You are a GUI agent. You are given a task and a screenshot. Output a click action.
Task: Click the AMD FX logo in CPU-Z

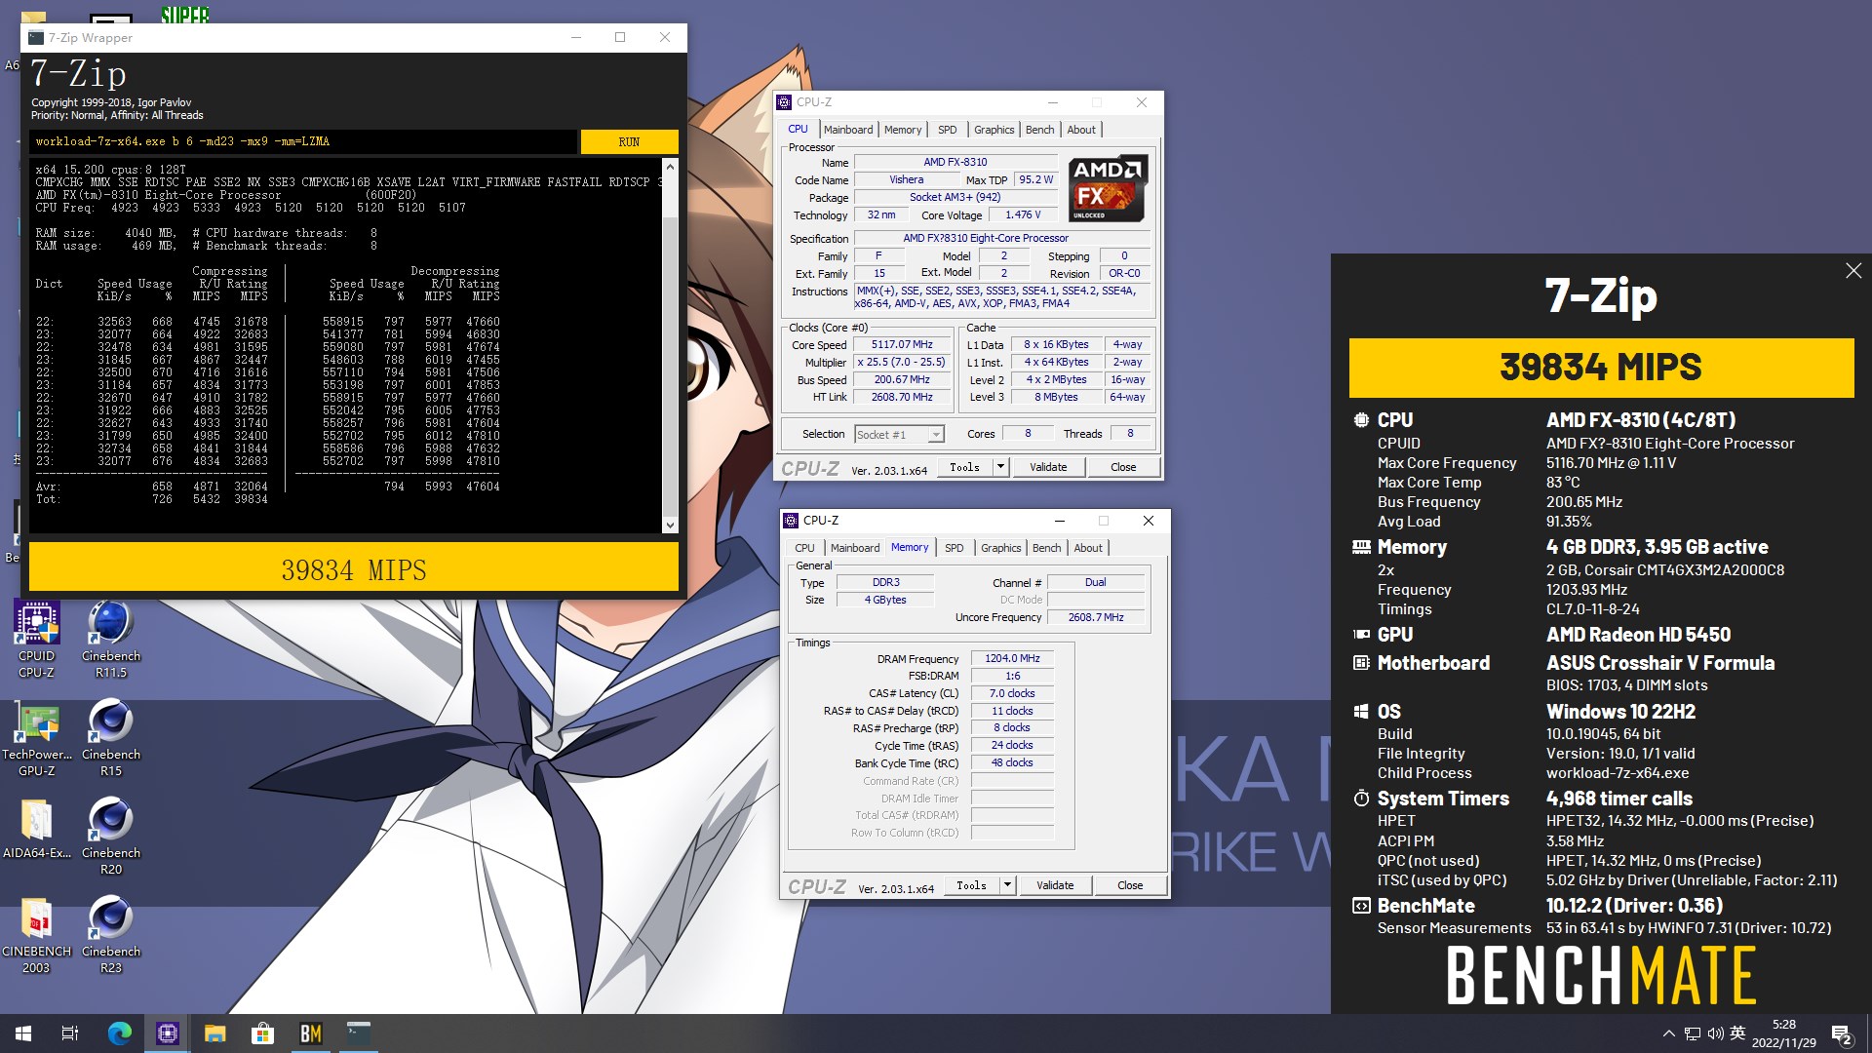click(x=1108, y=188)
